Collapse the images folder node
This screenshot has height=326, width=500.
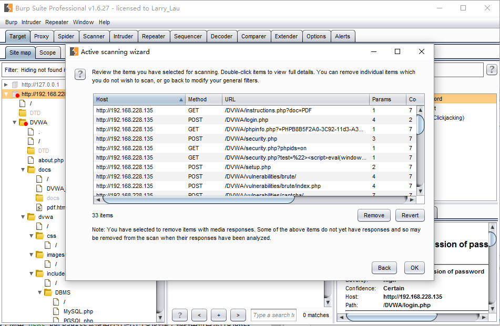(31, 255)
